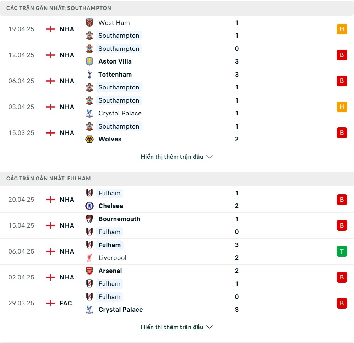
Task: Select Crystal Palace in FAC match
Action: point(121,310)
